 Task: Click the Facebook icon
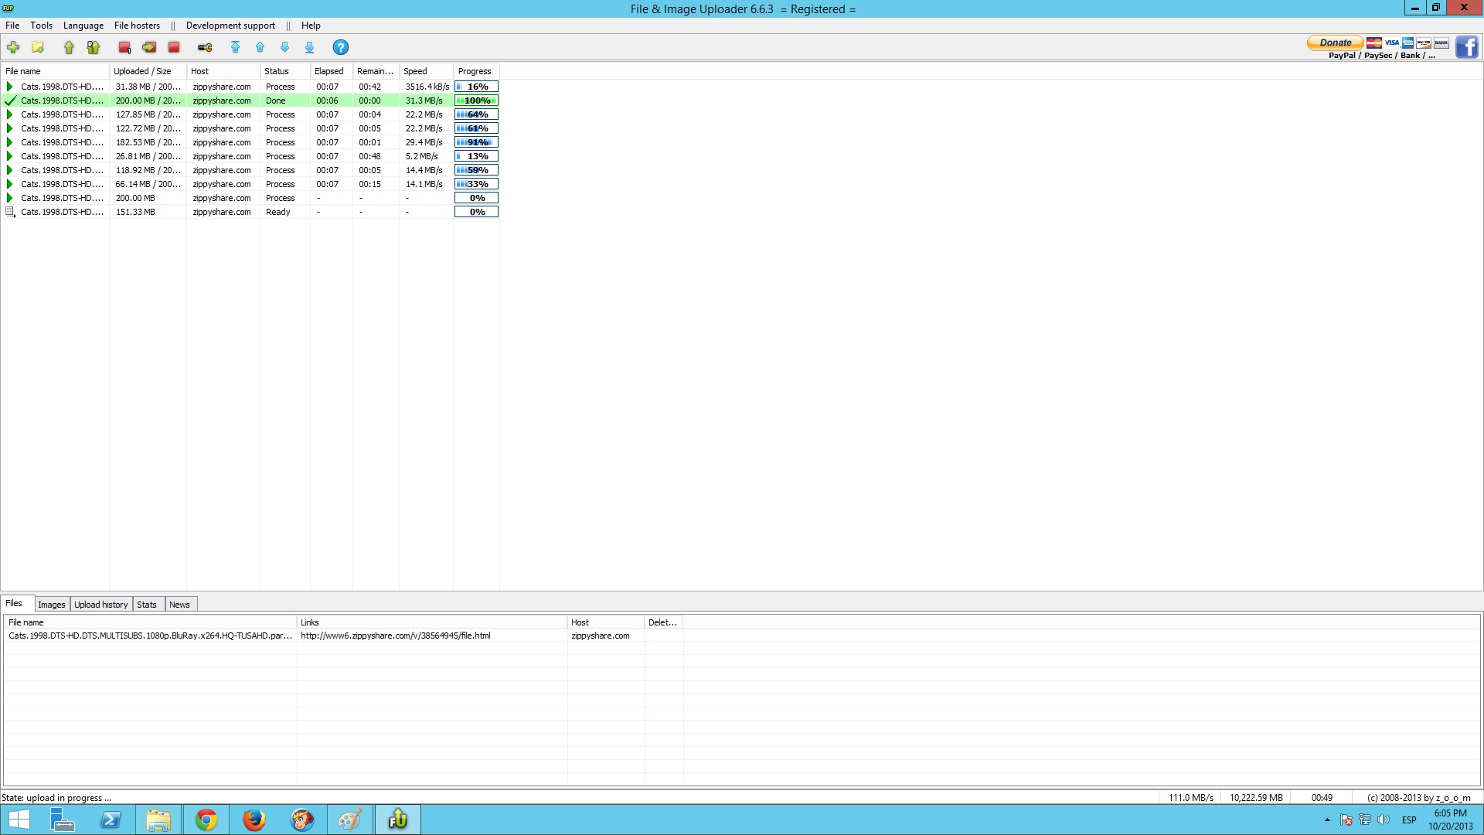tap(1466, 47)
